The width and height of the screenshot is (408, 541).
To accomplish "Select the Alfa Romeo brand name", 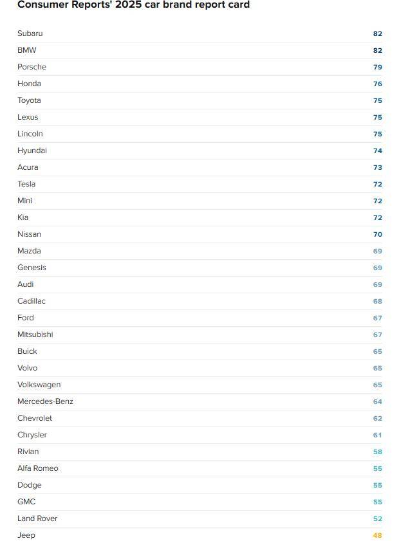I will click(x=38, y=468).
